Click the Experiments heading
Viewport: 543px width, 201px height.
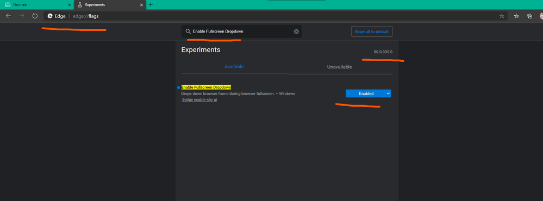click(x=201, y=50)
